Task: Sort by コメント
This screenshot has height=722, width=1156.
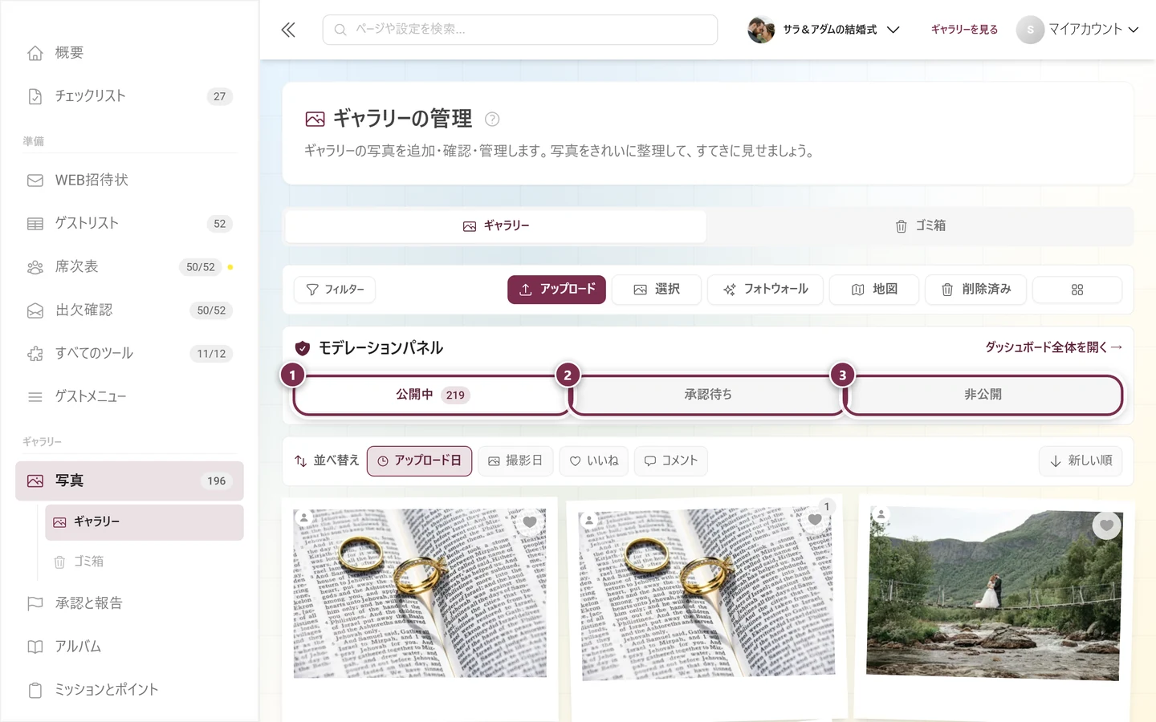Action: pos(671,460)
